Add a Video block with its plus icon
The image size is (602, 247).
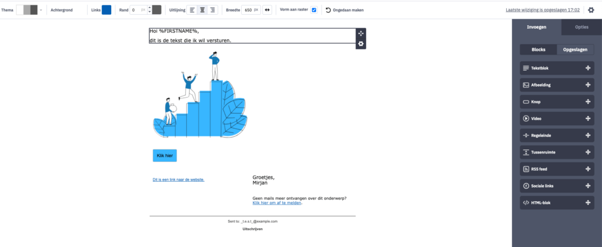tap(587, 119)
